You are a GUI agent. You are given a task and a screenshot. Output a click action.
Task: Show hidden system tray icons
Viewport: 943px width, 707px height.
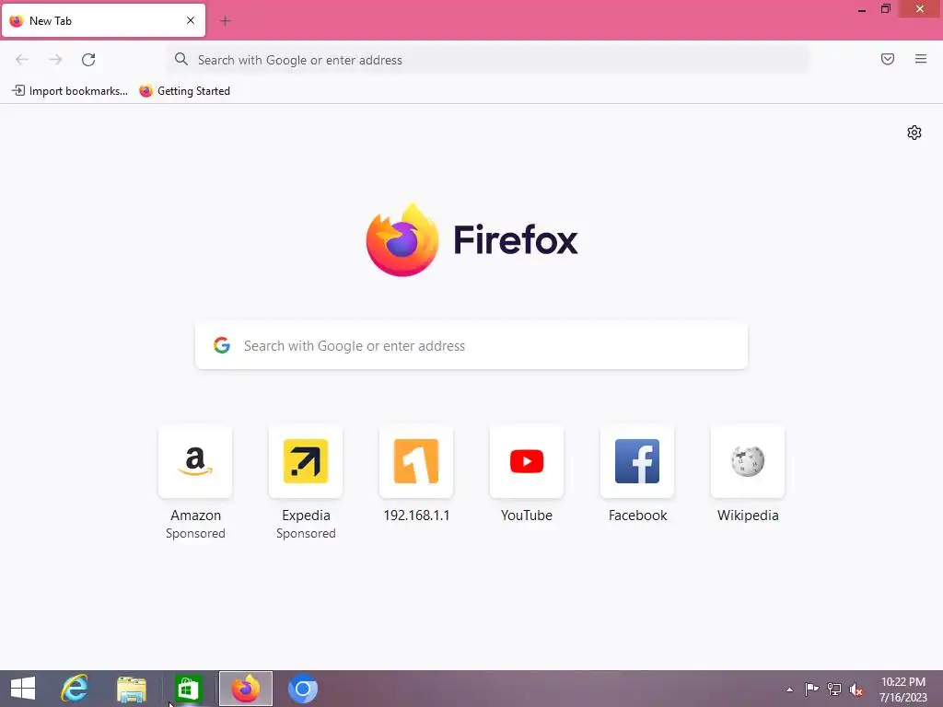point(789,690)
